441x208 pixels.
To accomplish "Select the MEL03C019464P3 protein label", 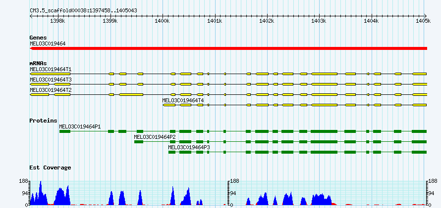I will 189,147.
